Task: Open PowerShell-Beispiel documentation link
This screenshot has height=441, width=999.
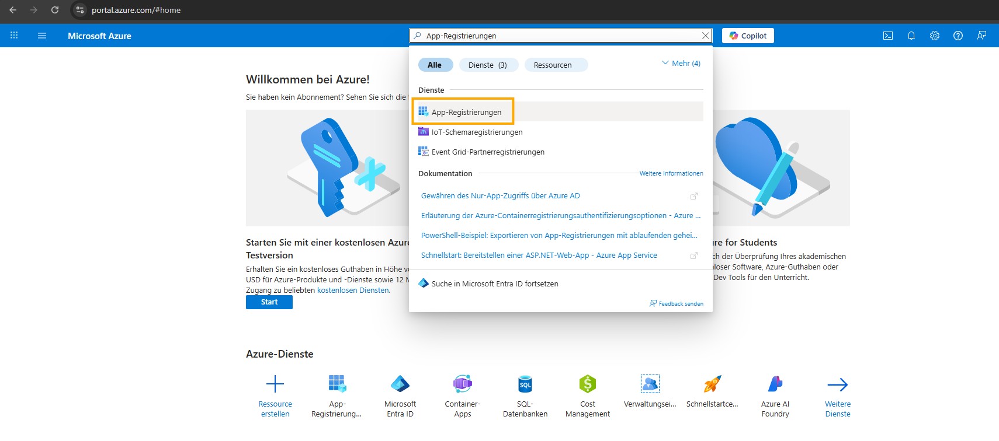Action: click(x=559, y=235)
